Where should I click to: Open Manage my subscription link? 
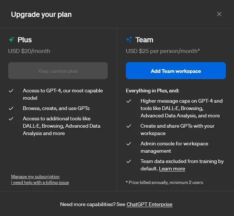(35, 177)
